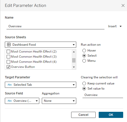Open the Target Parameter Selected Tab dropdown
The width and height of the screenshot is (127, 122).
(x=41, y=85)
